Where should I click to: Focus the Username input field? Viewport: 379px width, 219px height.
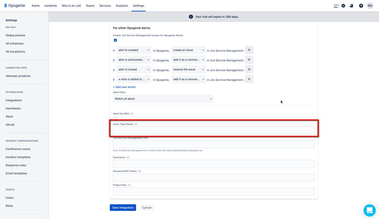pyautogui.click(x=214, y=164)
